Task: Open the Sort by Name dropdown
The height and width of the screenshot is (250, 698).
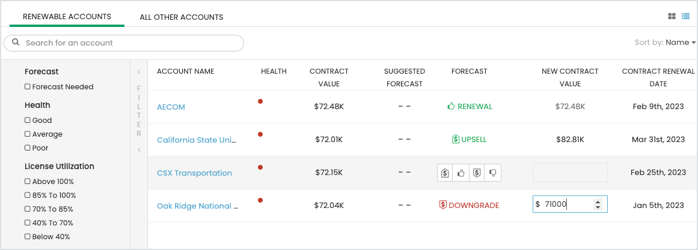Action: [681, 43]
